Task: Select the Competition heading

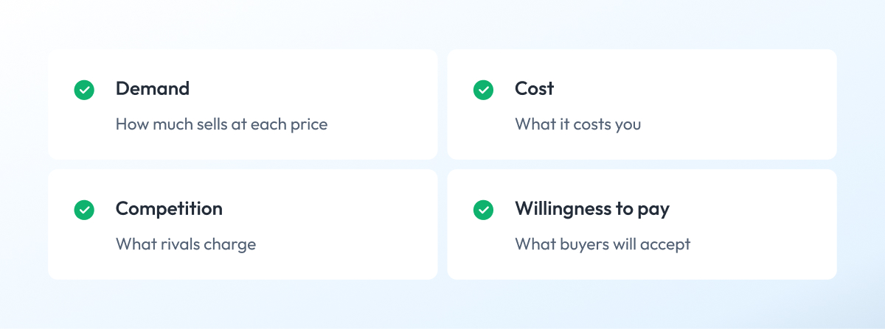Action: point(169,209)
